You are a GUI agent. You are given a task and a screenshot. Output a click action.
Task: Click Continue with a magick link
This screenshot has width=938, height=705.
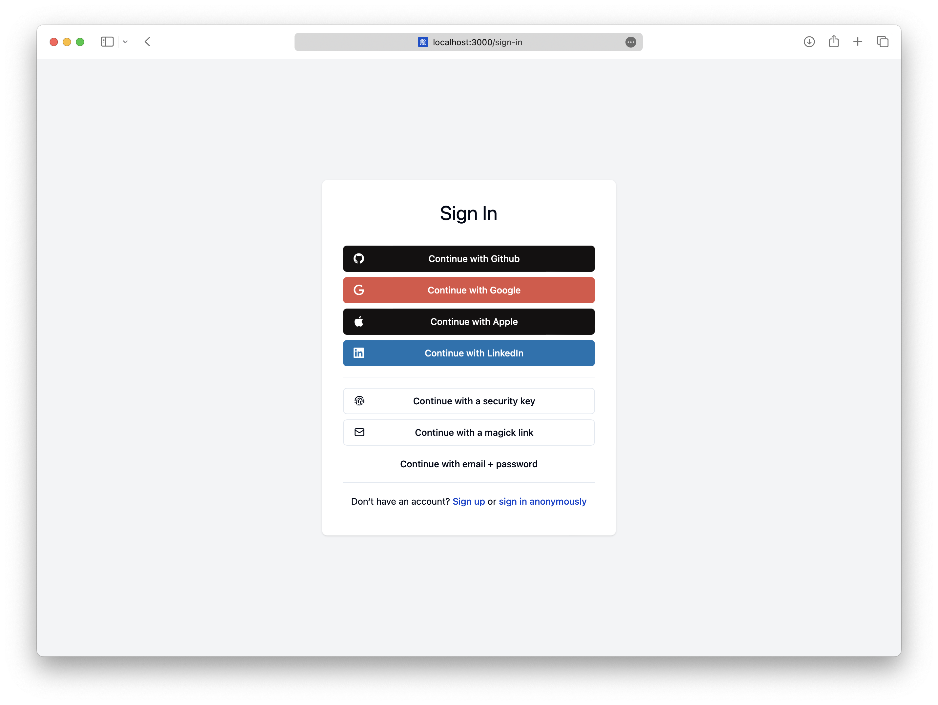pyautogui.click(x=469, y=433)
